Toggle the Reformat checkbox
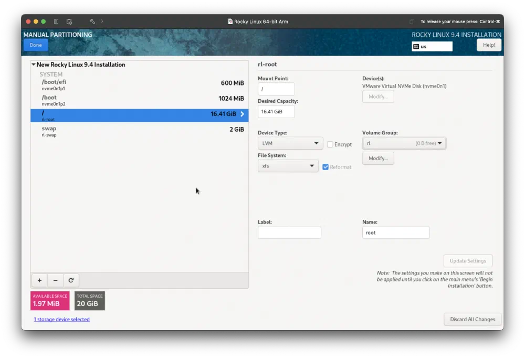Image resolution: width=525 pixels, height=358 pixels. coord(326,167)
